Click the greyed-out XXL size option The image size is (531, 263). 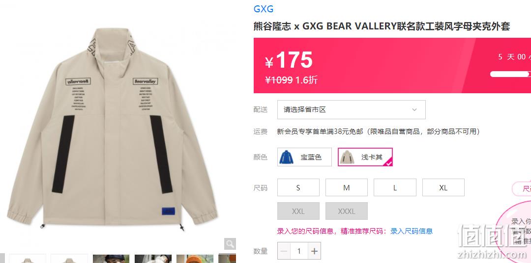pyautogui.click(x=298, y=211)
